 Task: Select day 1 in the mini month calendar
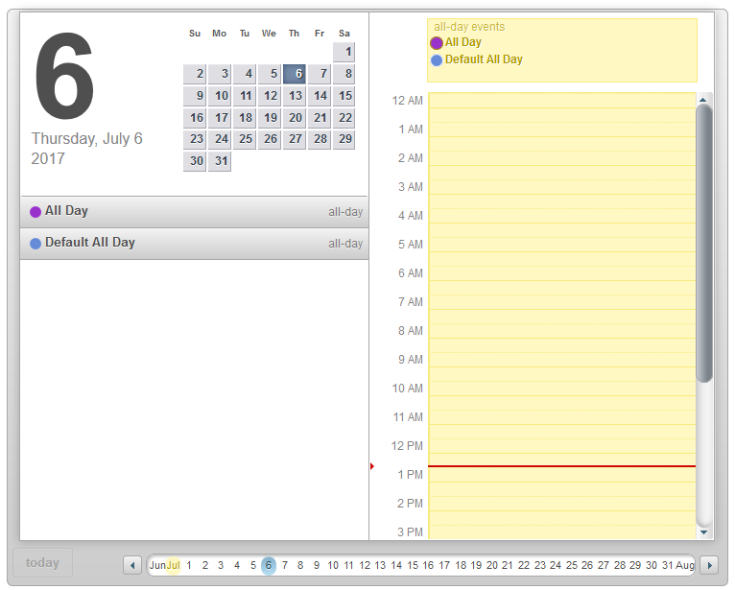point(344,52)
